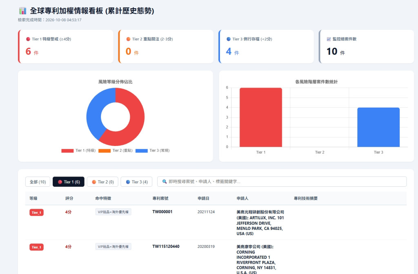Switch to the Tier 2 (0) filter tab
This screenshot has width=418, height=274.
pyautogui.click(x=102, y=182)
